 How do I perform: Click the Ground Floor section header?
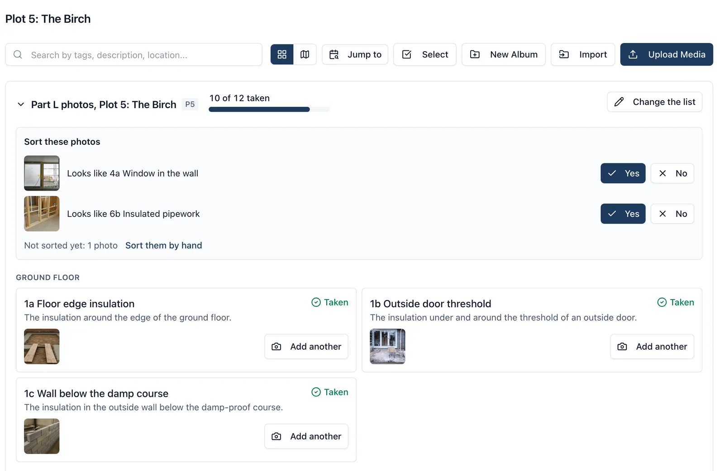(48, 277)
